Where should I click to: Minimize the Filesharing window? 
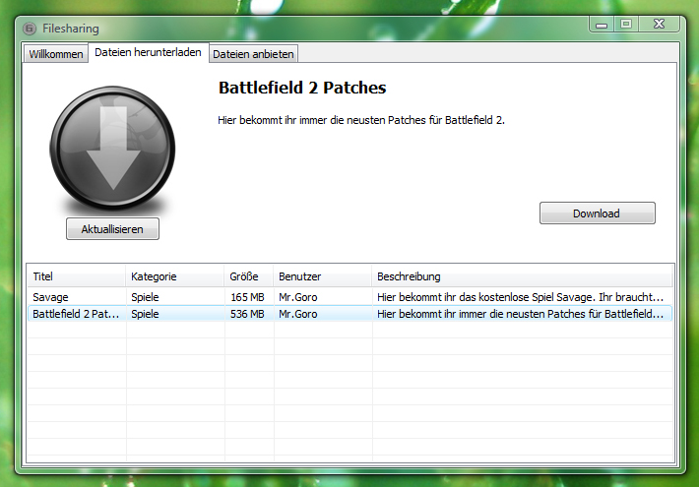[602, 25]
